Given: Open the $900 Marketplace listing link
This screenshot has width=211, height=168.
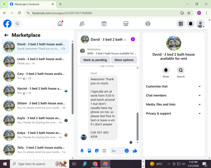Looking at the screenshot, I should 108,51.
